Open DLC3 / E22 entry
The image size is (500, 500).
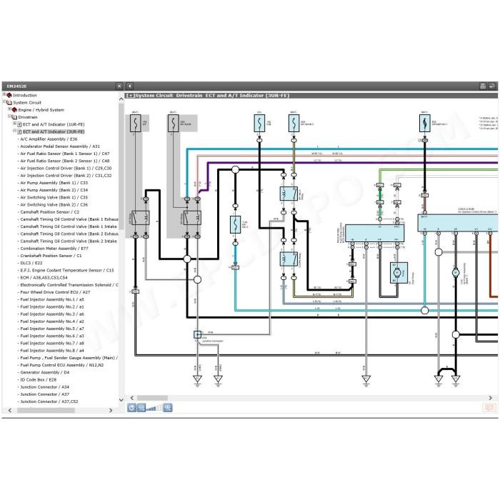pyautogui.click(x=31, y=263)
